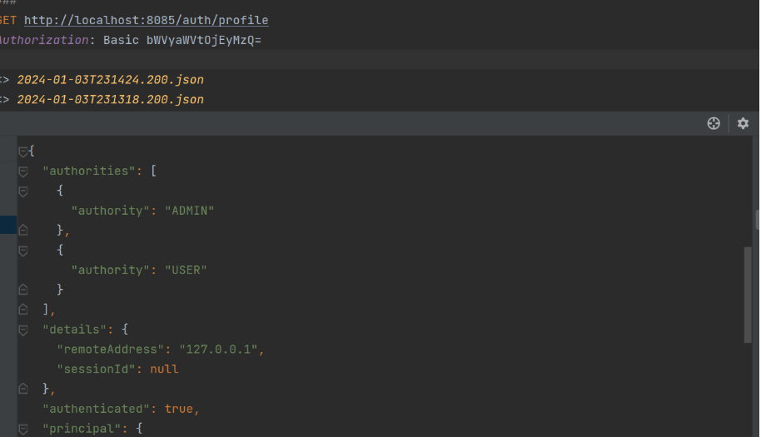Collapse the "details" object fold marker
This screenshot has width=761, height=437.
22,330
